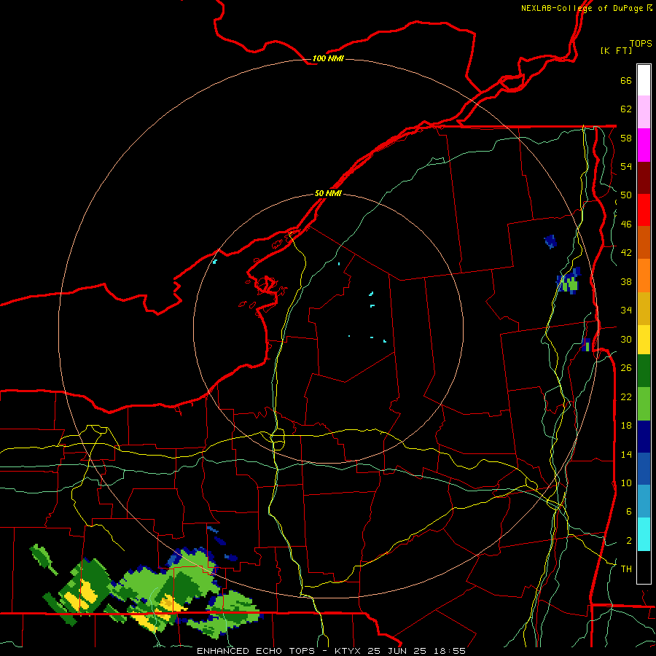Click the "50" legend value
This screenshot has height=656, width=656.
626,195
